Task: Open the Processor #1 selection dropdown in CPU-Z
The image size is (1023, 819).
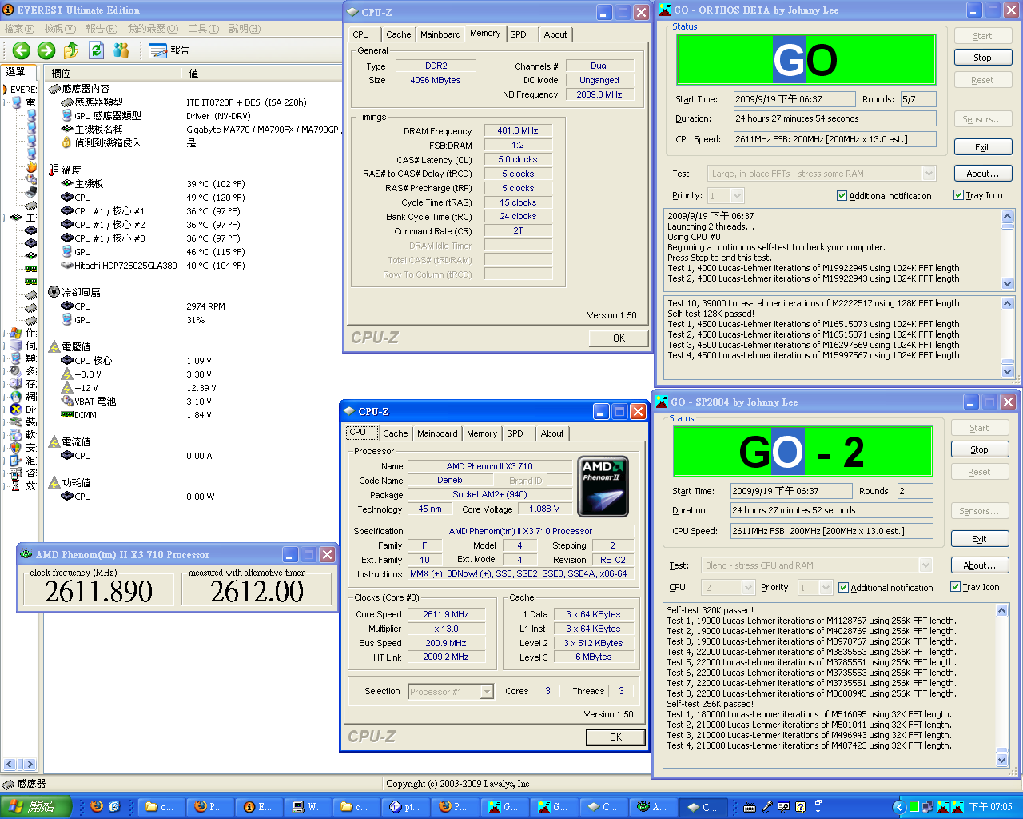Action: click(x=487, y=692)
